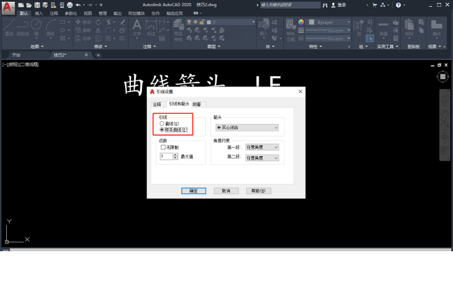Expand the 图层 panel

(214, 46)
